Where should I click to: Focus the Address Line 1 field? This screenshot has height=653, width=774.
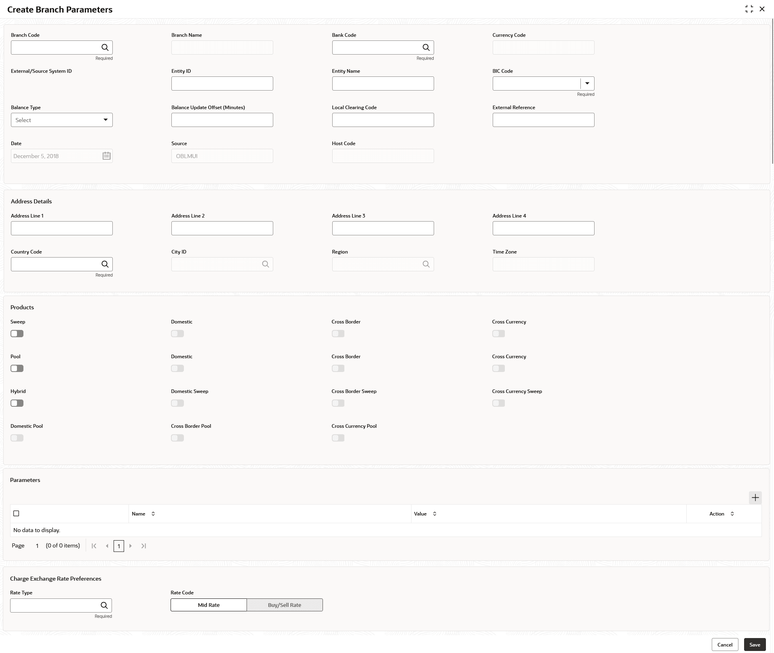point(62,228)
